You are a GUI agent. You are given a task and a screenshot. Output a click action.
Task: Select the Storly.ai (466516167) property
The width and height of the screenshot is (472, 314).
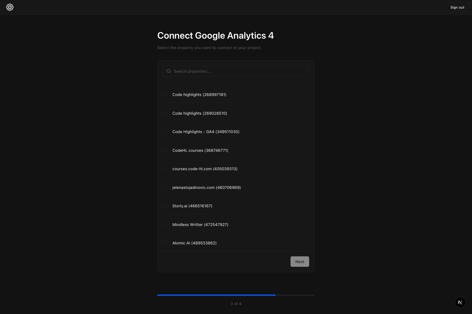click(x=165, y=206)
